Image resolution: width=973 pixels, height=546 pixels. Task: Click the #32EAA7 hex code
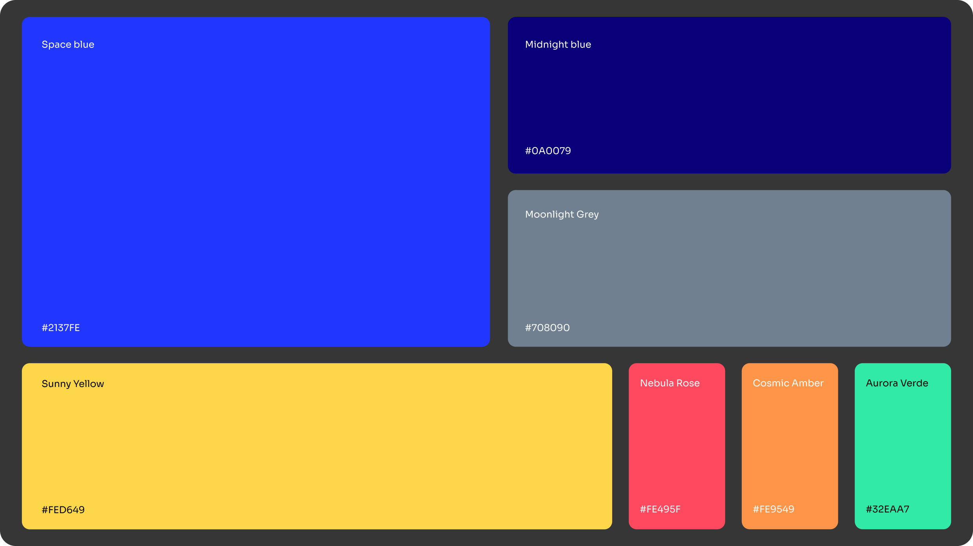(x=887, y=509)
